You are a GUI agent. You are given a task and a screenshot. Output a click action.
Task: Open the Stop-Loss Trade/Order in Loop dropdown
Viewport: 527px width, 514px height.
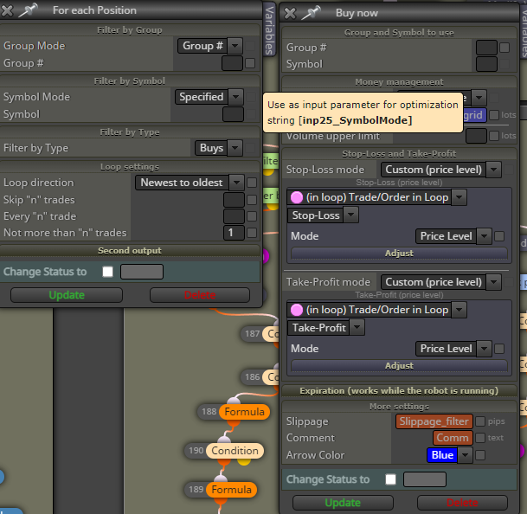(x=460, y=197)
